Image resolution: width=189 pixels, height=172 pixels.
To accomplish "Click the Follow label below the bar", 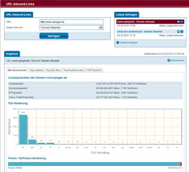I will (x=15, y=168).
